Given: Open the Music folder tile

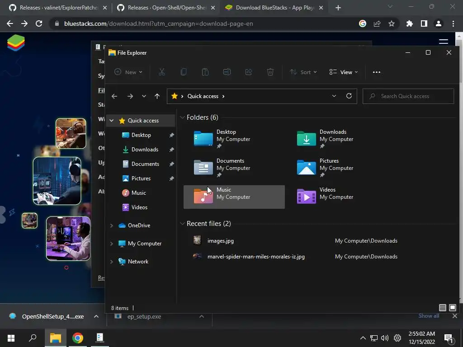Looking at the screenshot, I should [x=234, y=197].
